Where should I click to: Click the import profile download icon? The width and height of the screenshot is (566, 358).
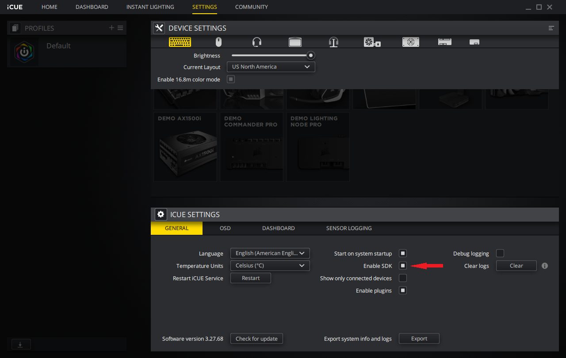pos(20,345)
